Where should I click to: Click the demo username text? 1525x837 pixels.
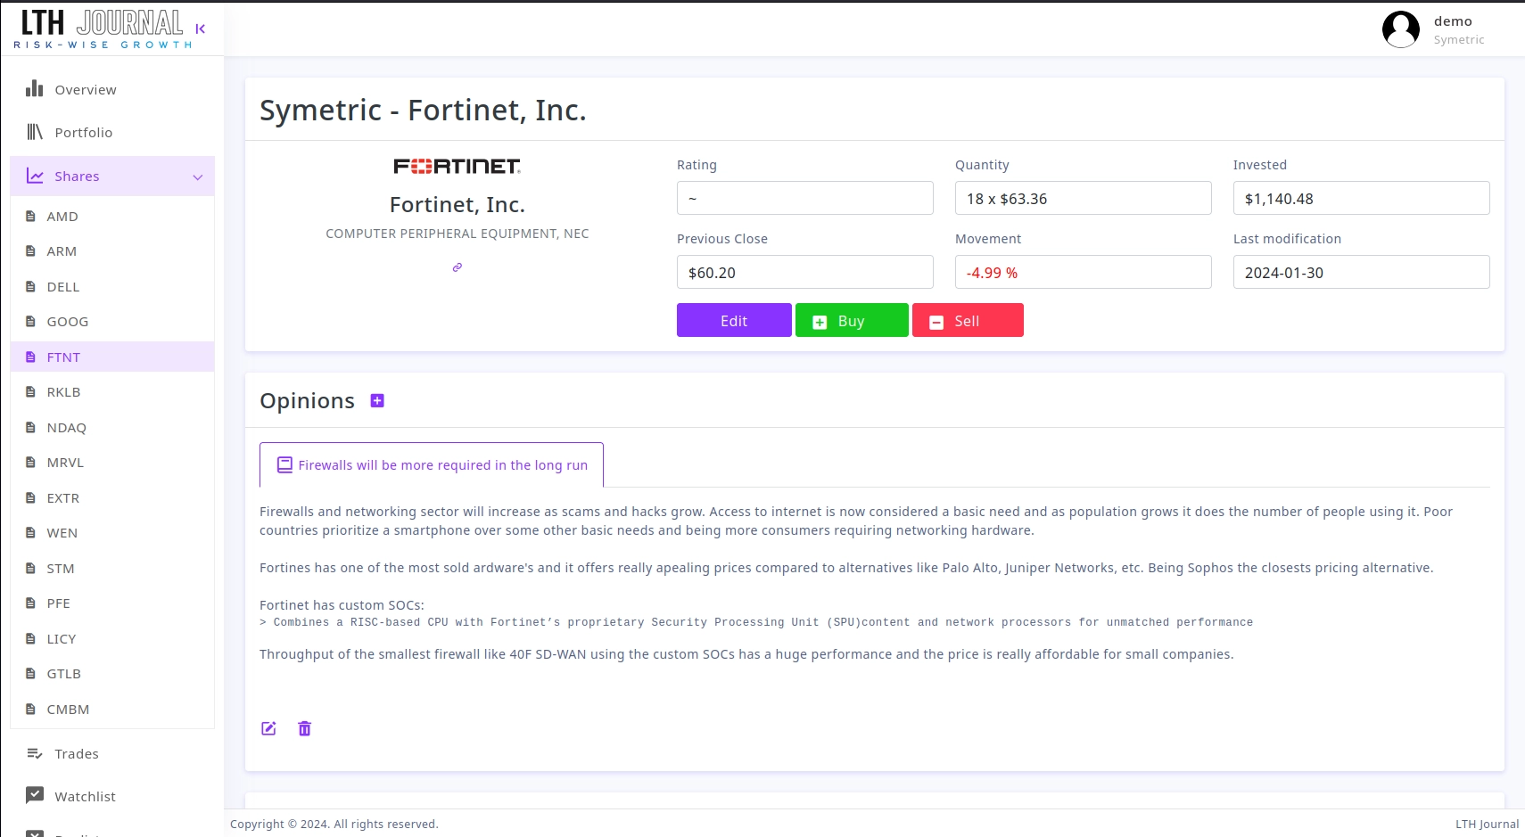(1453, 21)
